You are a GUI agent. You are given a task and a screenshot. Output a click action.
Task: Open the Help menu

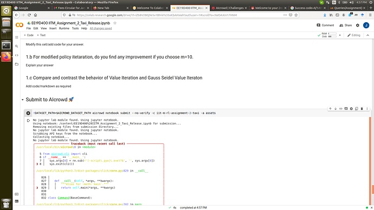[84, 28]
